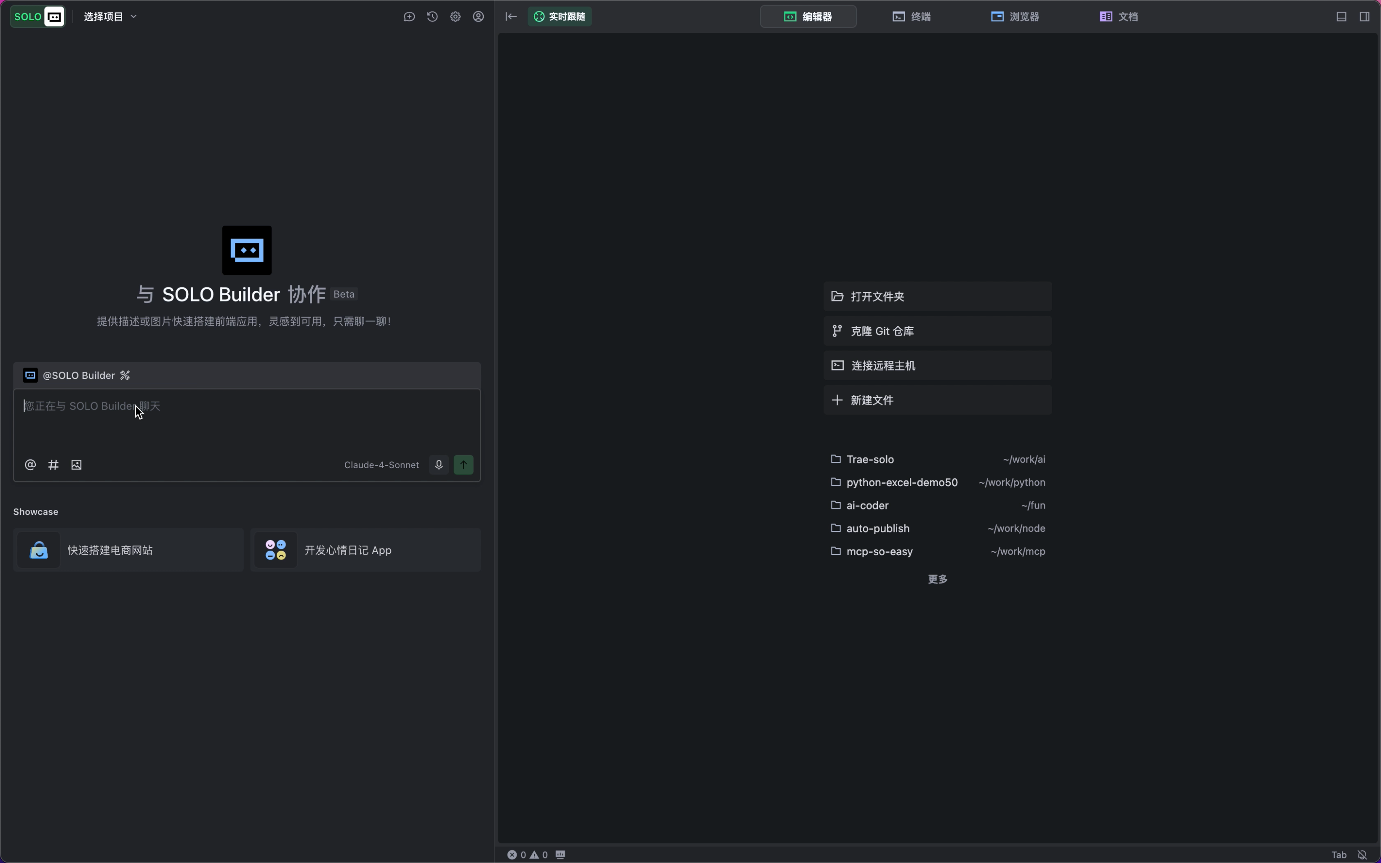The height and width of the screenshot is (863, 1381).
Task: Open the Claude-4-Sonnet model selector
Action: coord(381,465)
